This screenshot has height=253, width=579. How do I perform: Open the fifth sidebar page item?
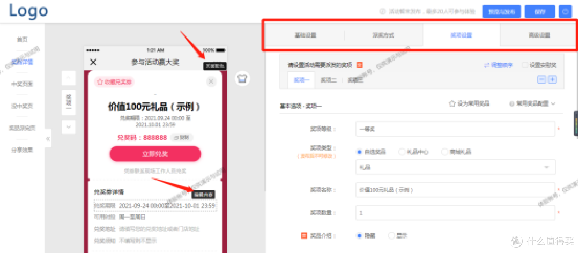click(x=22, y=128)
